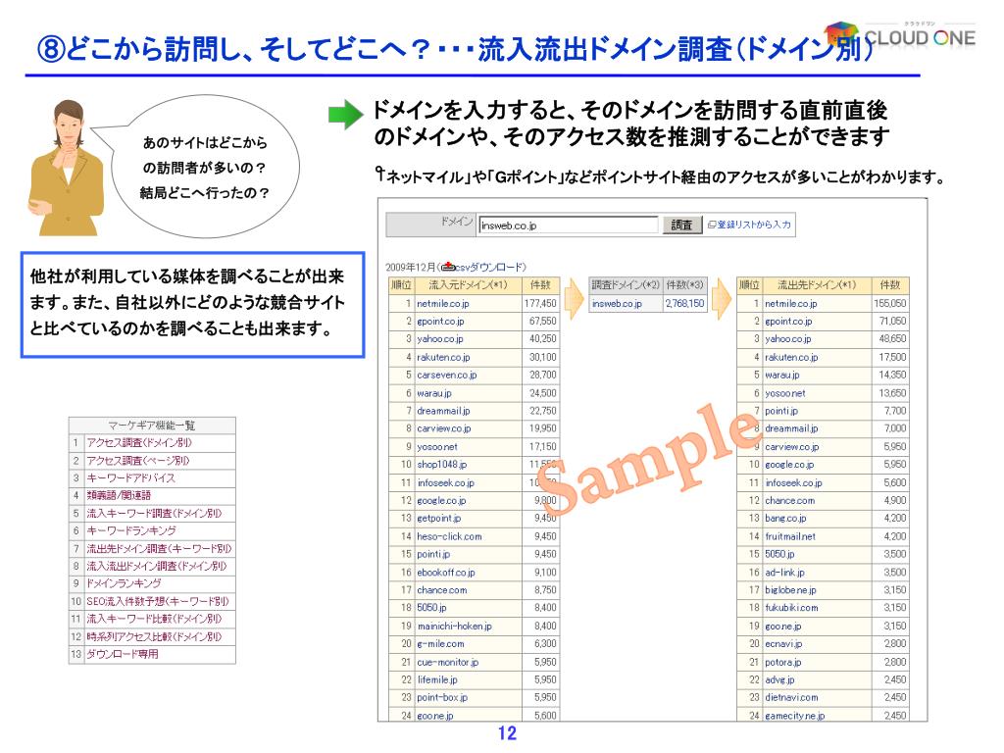The image size is (1004, 753).
Task: Click mainichi-hoken.jp in the inbound table
Action: click(455, 627)
